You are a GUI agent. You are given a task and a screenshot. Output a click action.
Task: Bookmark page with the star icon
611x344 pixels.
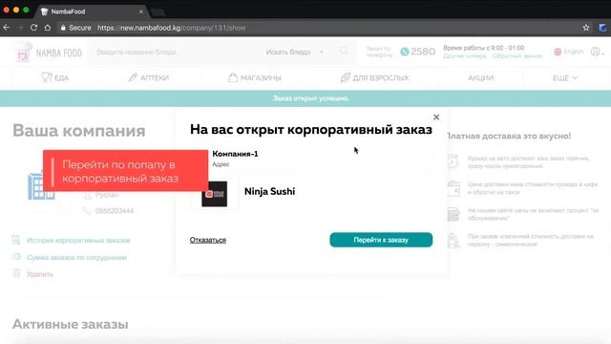coord(585,28)
